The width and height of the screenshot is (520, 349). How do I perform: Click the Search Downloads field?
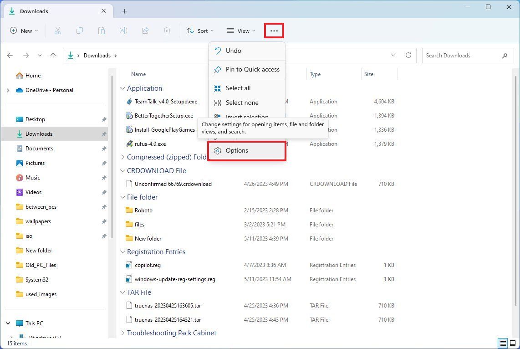(460, 55)
